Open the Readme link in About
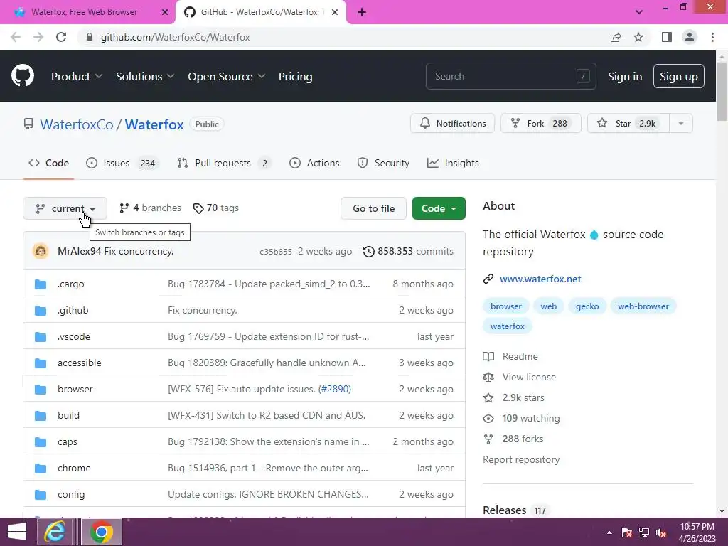 click(x=520, y=357)
